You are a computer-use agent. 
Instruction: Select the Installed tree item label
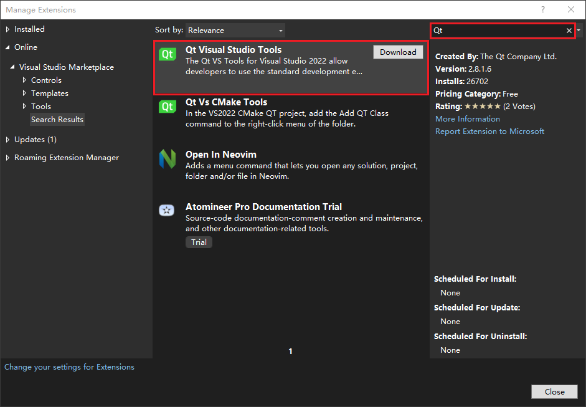(29, 29)
